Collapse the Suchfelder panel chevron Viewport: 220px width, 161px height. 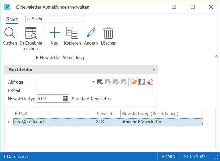pos(154,70)
